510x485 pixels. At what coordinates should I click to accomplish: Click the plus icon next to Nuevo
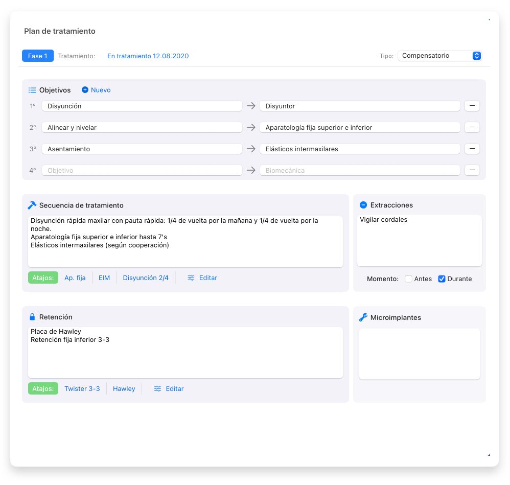coord(85,90)
